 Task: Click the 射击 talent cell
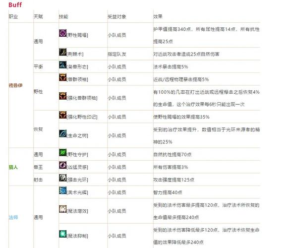click(38, 180)
